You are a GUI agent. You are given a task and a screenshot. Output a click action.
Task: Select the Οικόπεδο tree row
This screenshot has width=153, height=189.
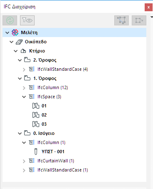point(74,42)
